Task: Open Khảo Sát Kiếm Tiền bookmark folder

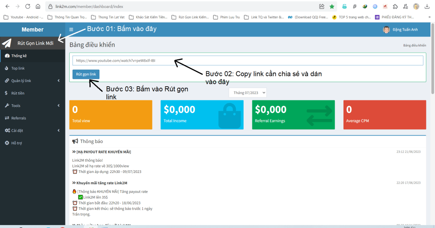Action: pos(148,17)
